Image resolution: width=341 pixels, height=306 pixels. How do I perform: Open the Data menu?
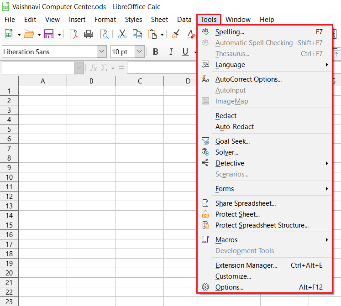click(184, 20)
